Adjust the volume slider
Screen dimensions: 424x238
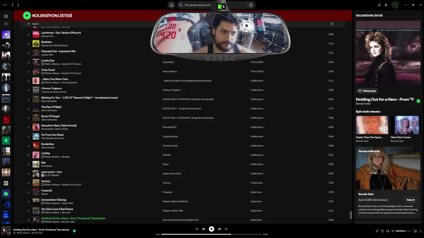[403, 231]
